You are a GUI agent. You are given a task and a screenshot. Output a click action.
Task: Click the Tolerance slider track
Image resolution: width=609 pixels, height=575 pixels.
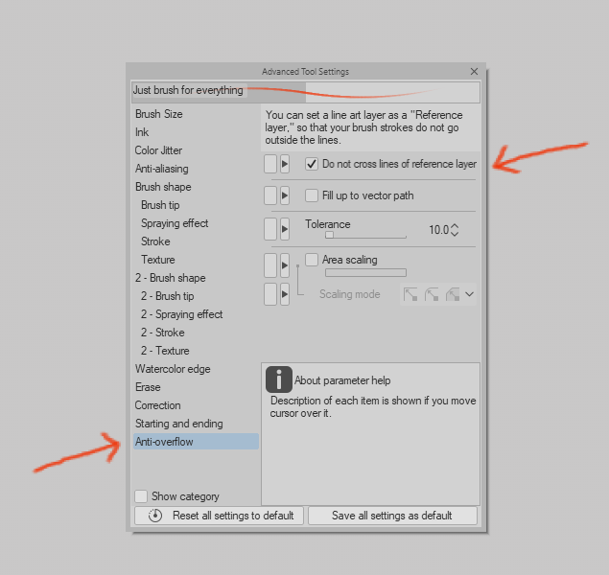(365, 235)
